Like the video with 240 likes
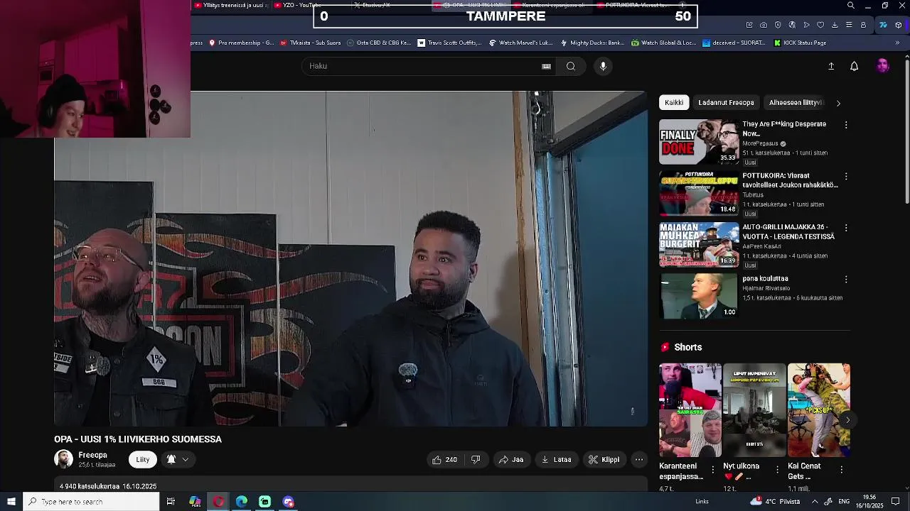 (444, 460)
